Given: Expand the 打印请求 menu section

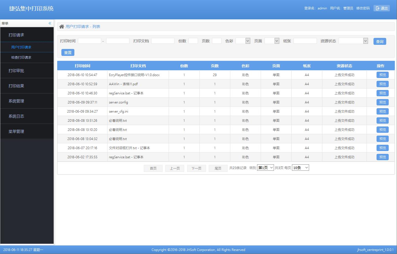Looking at the screenshot, I should click(x=27, y=35).
